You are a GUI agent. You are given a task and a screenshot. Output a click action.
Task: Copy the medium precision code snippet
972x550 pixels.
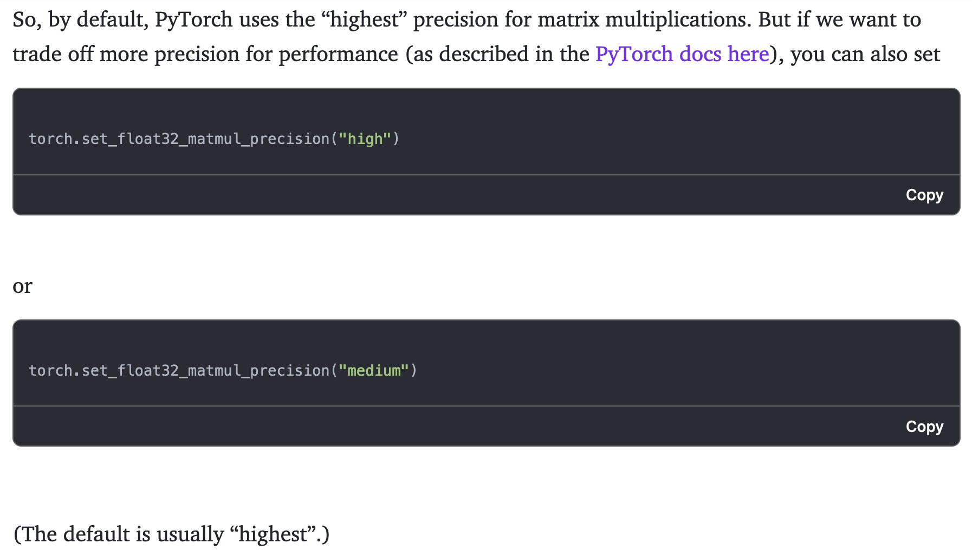tap(924, 427)
